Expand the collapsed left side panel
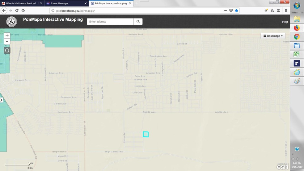 [x=2, y=100]
